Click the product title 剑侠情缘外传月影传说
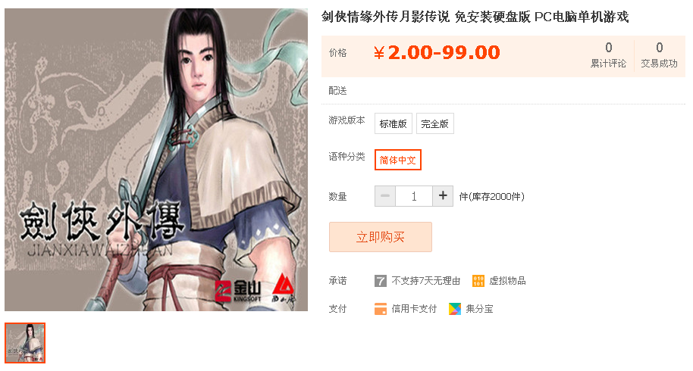The height and width of the screenshot is (371, 693). point(385,17)
